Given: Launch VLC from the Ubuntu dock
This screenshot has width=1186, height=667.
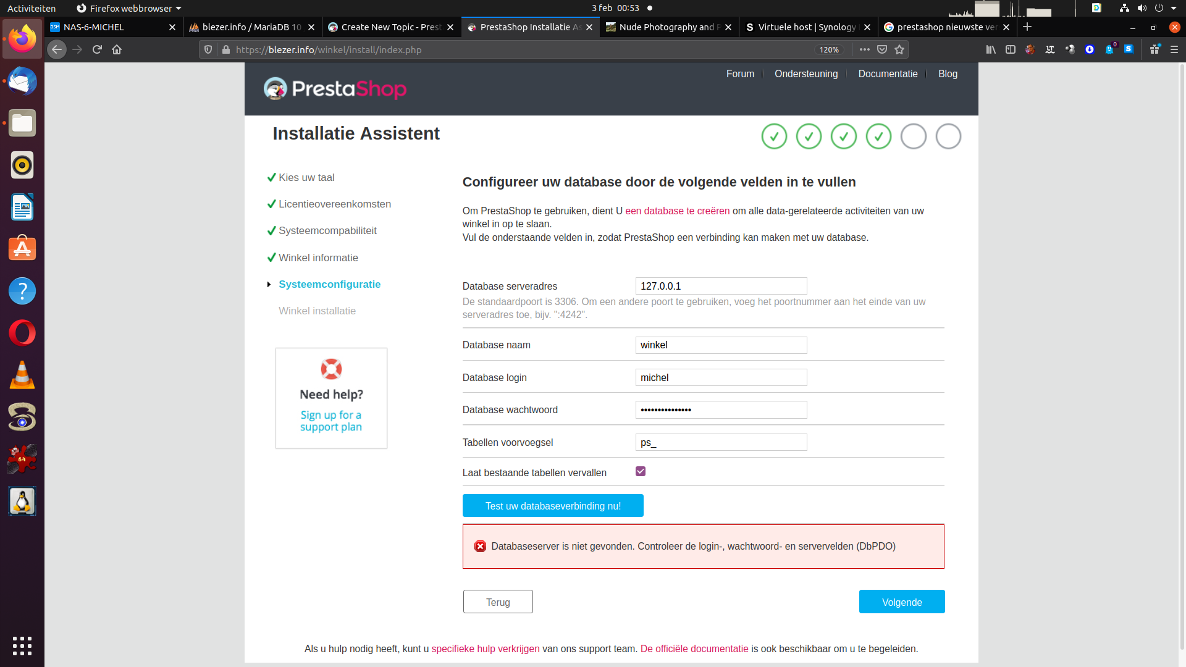Looking at the screenshot, I should [x=22, y=375].
